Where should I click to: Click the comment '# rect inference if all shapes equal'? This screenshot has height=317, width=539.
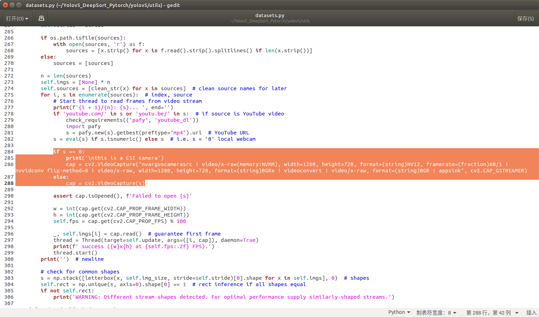(x=249, y=284)
